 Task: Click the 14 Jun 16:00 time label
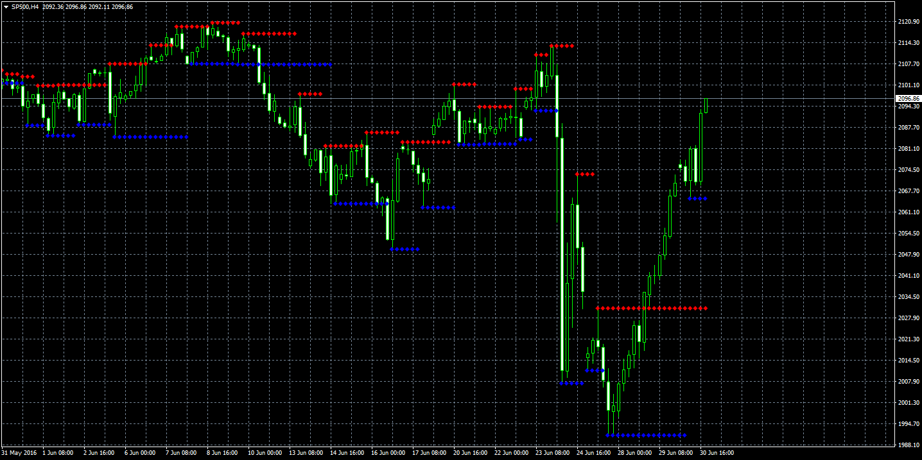pos(347,453)
